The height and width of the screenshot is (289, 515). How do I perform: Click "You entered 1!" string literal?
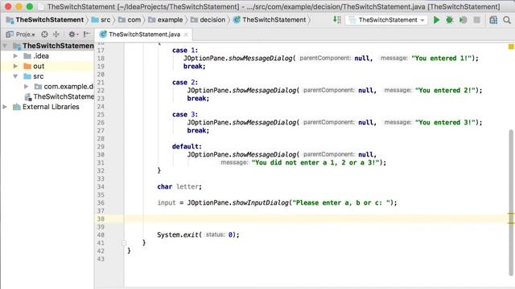[x=441, y=59]
